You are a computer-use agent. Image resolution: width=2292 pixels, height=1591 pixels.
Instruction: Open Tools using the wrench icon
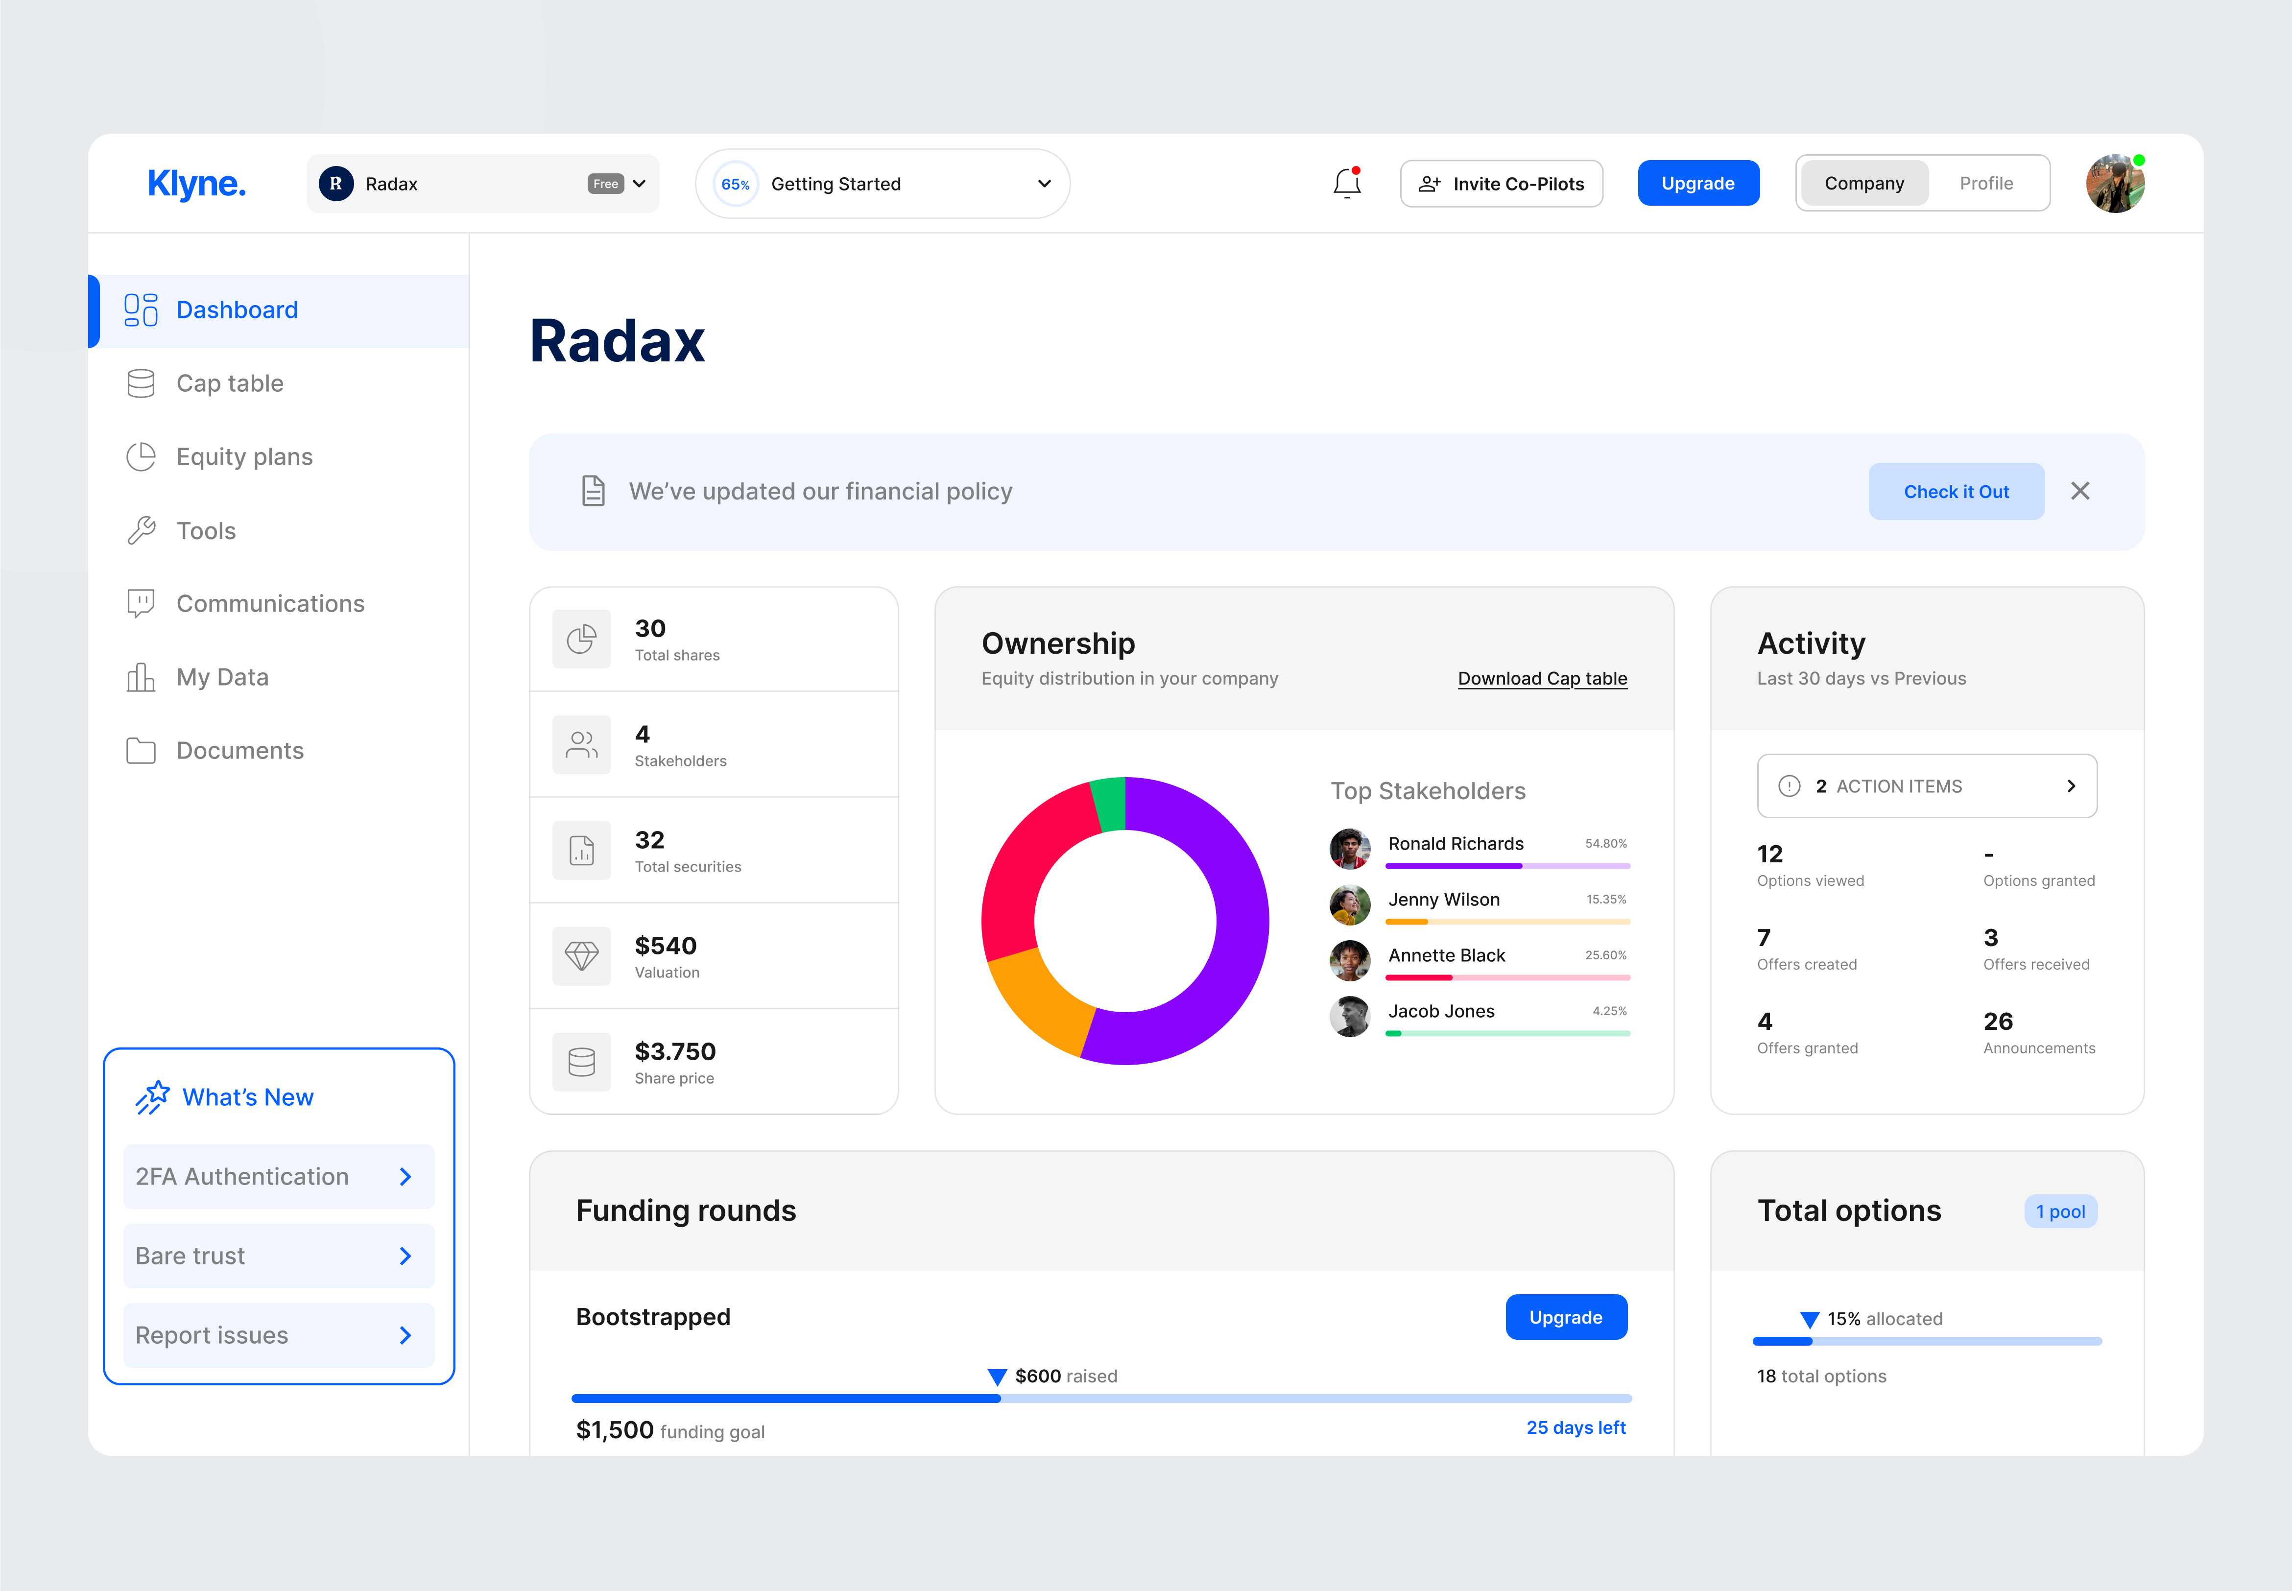(141, 530)
